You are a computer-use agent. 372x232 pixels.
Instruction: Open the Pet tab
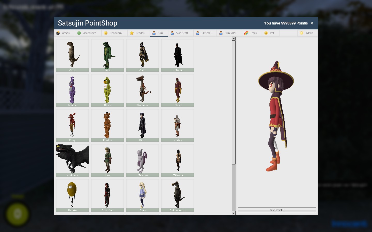coord(270,33)
